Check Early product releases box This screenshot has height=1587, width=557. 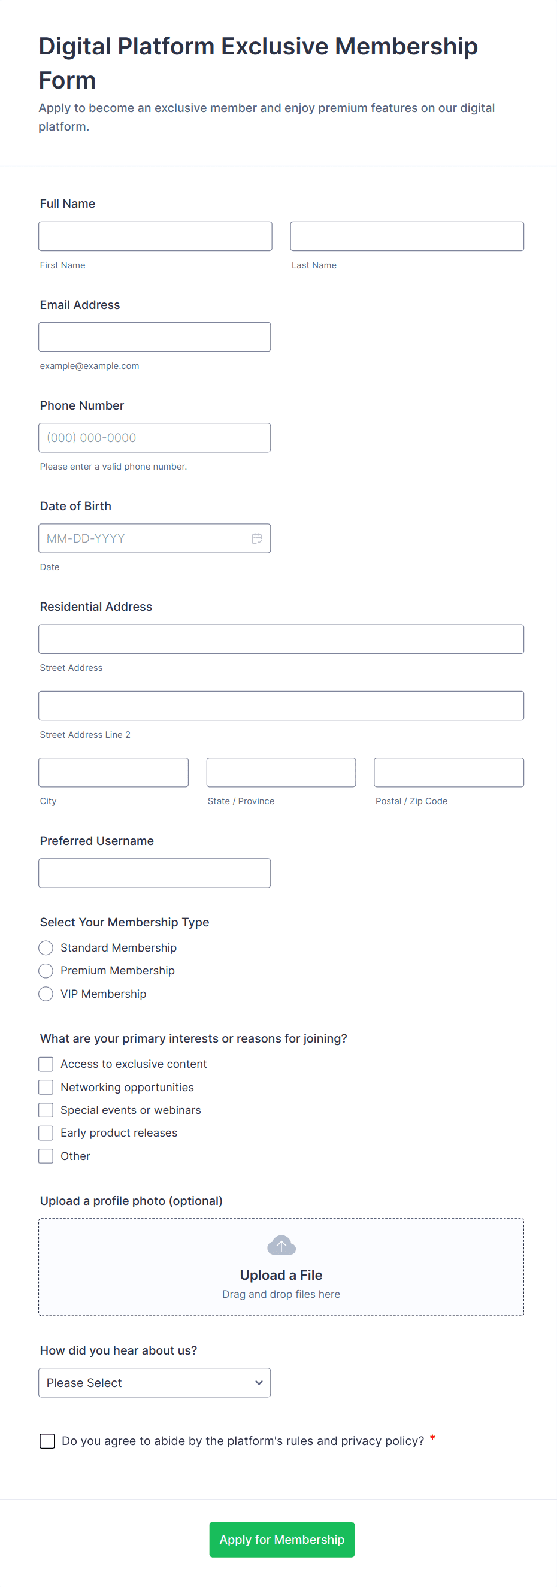tap(46, 1133)
